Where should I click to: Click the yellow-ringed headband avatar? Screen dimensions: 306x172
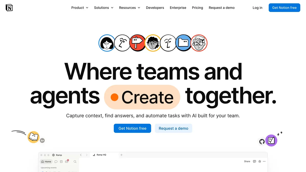[x=153, y=43]
